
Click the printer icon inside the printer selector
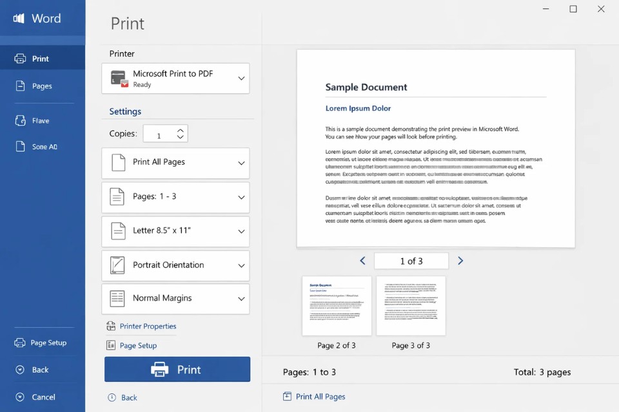point(119,78)
